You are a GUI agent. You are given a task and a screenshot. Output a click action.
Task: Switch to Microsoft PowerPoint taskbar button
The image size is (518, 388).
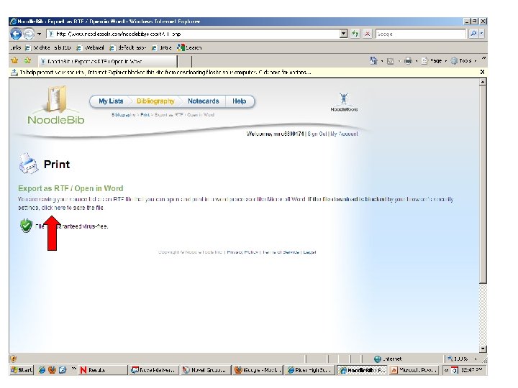414,370
